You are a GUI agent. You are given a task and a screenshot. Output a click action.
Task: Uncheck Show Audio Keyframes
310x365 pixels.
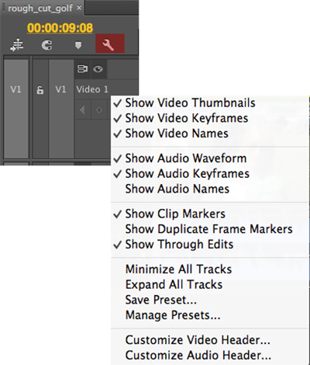tap(210, 174)
